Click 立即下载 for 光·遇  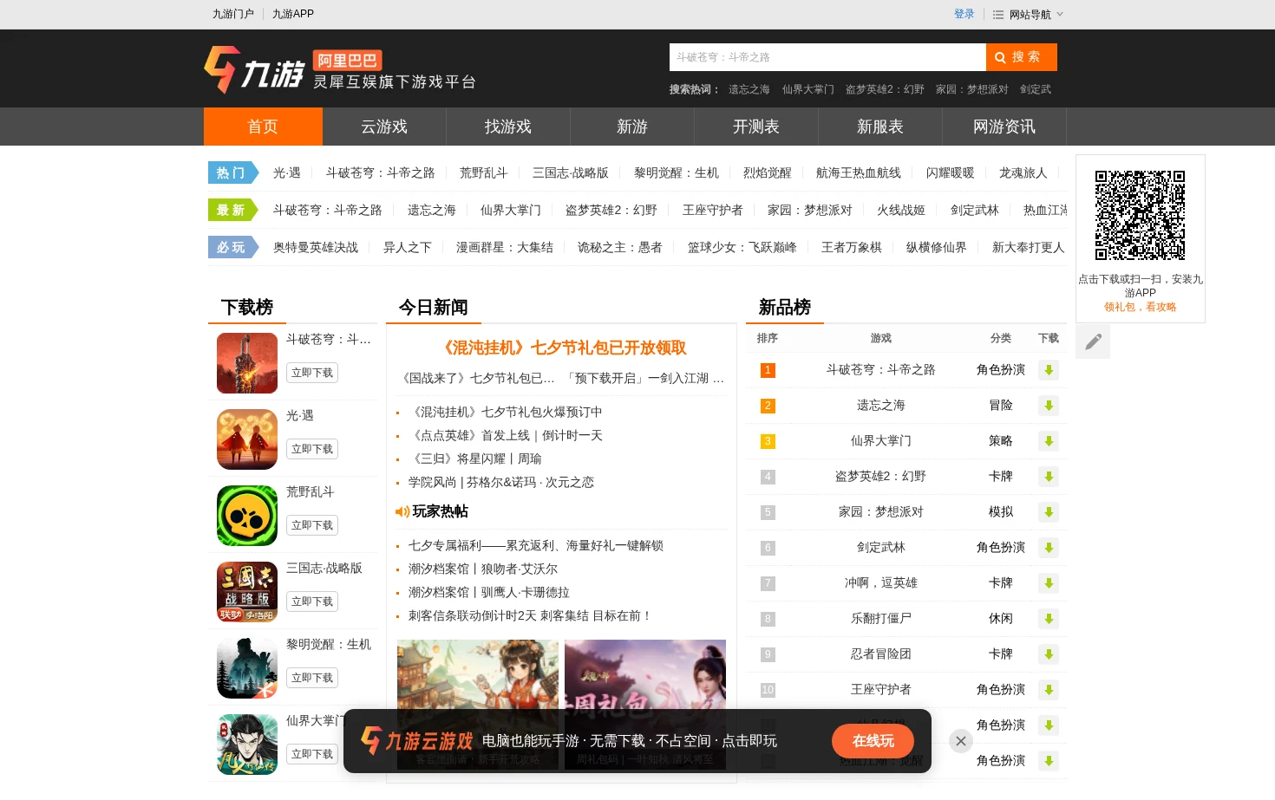[312, 449]
